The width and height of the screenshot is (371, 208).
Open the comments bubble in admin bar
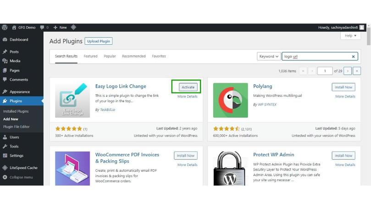[x=43, y=27]
